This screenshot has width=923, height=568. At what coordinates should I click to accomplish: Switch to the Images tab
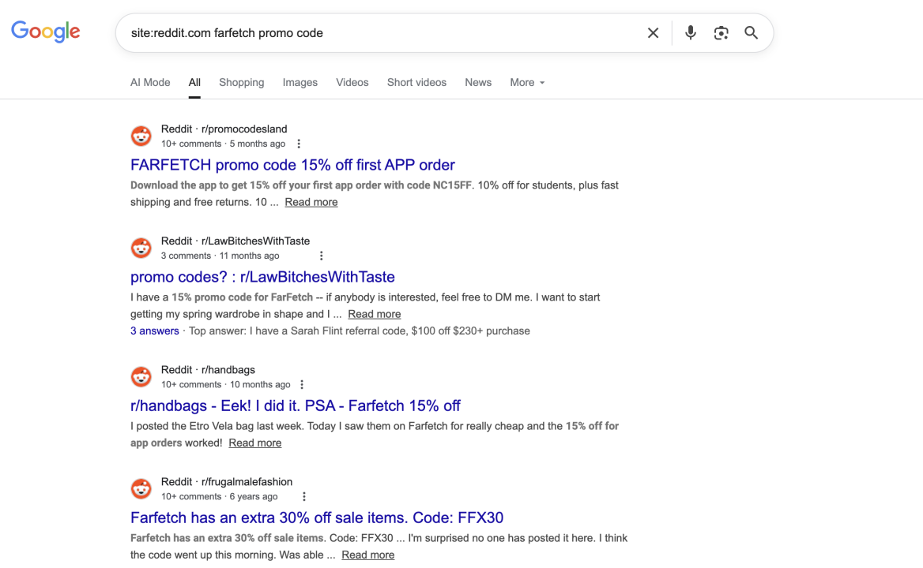click(x=300, y=82)
